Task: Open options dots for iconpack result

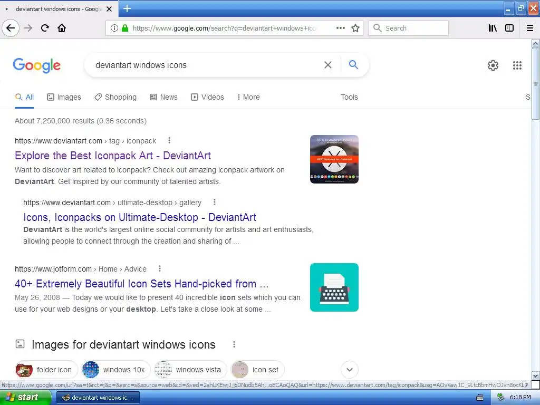Action: [169, 140]
